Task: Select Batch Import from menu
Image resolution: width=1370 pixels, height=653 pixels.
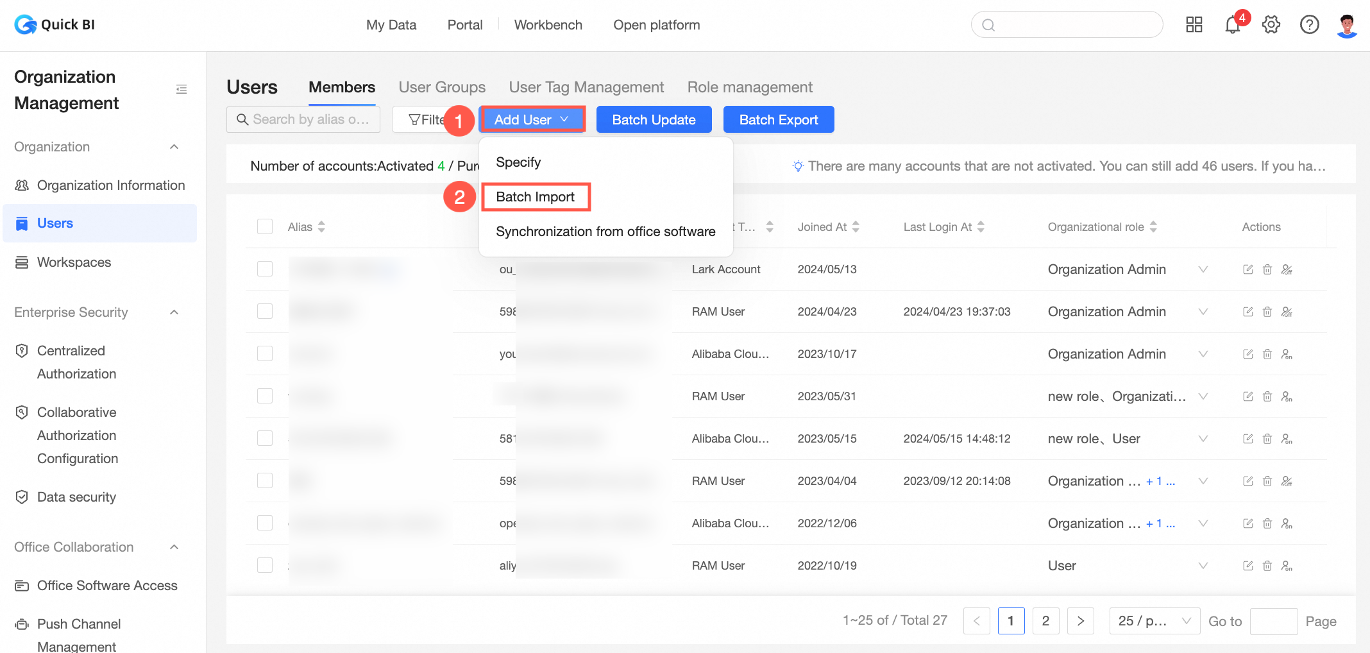Action: point(535,197)
